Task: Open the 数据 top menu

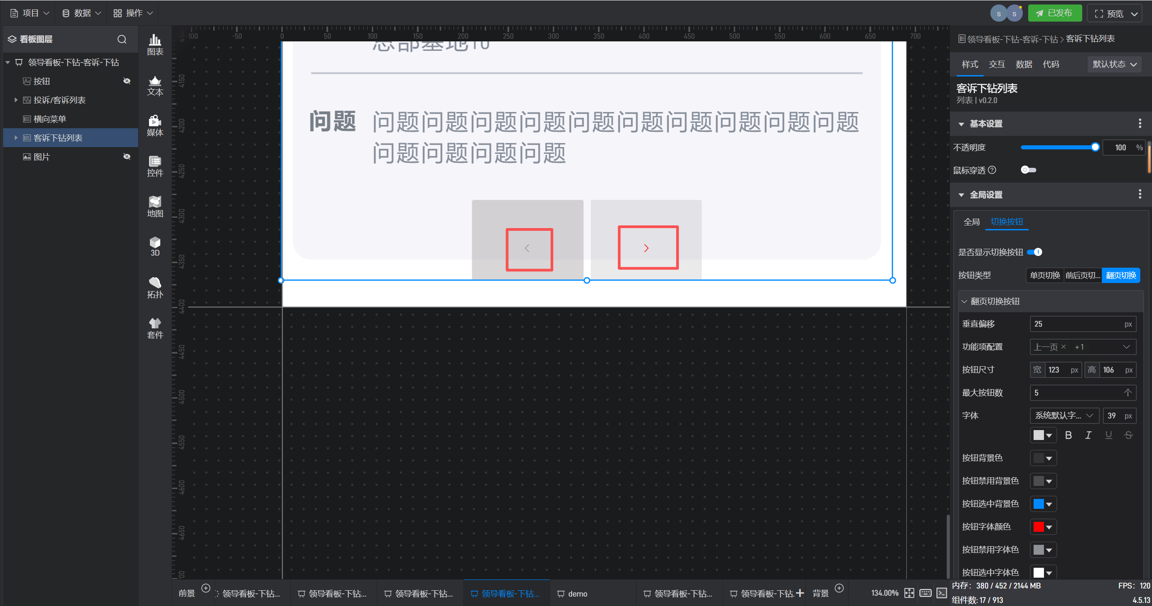Action: (81, 13)
